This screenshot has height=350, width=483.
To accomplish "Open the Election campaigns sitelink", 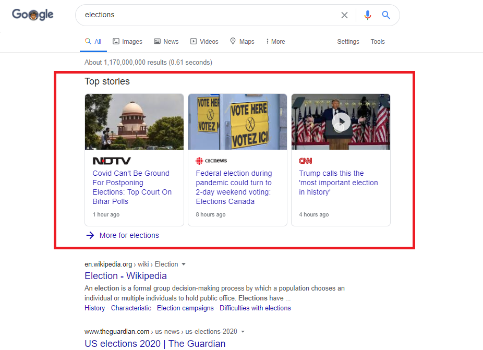I will pos(186,308).
